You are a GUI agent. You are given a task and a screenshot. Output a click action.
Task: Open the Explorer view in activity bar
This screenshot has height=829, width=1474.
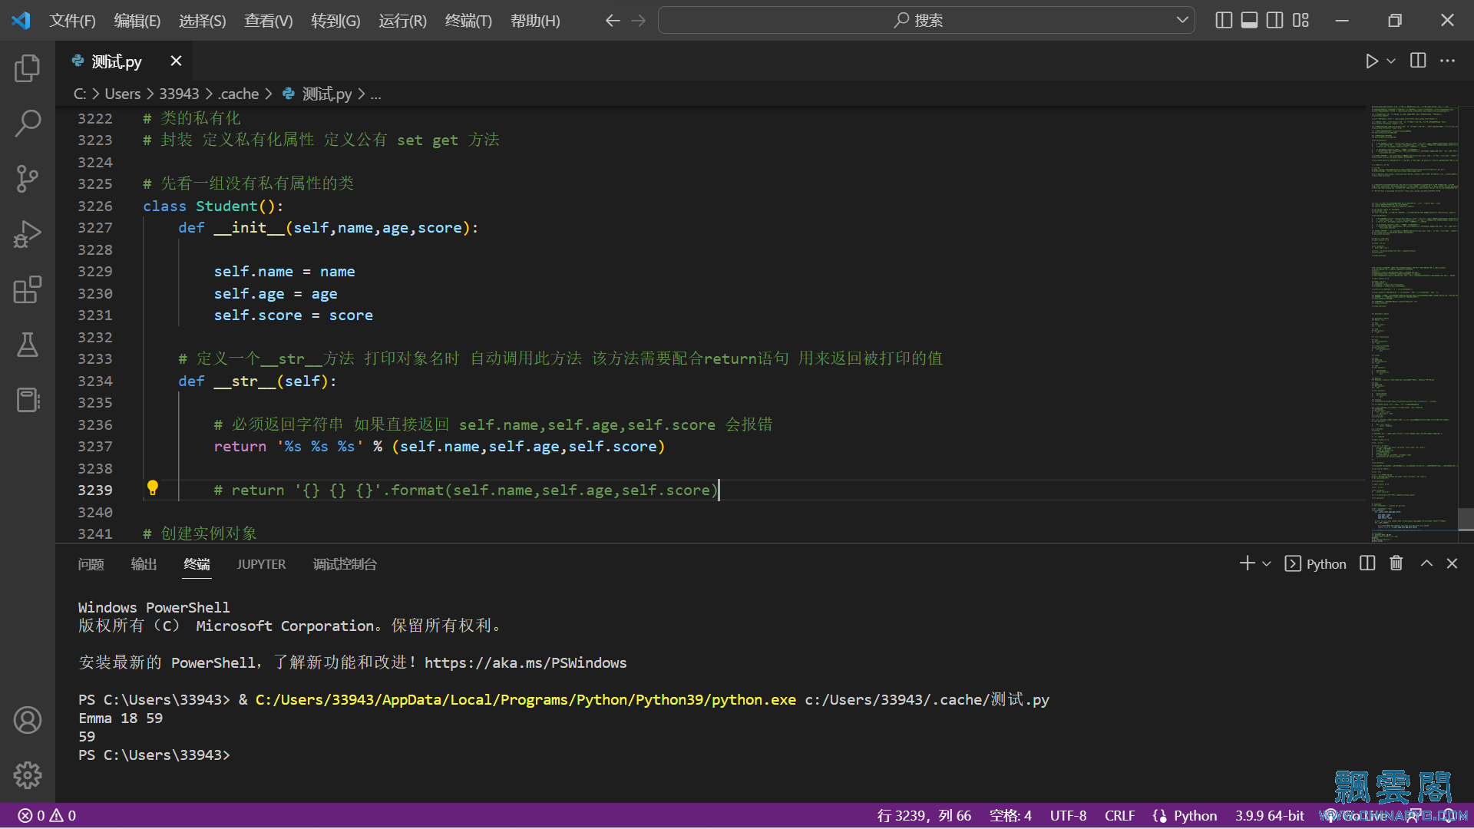[x=28, y=68]
